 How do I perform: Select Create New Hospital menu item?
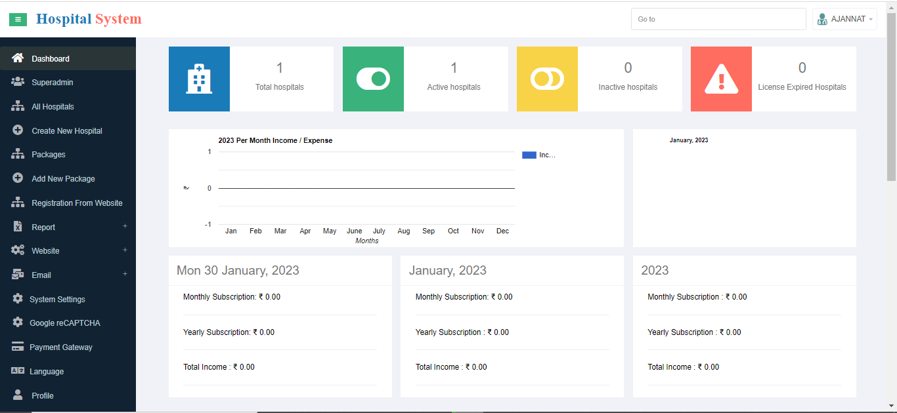click(x=67, y=131)
